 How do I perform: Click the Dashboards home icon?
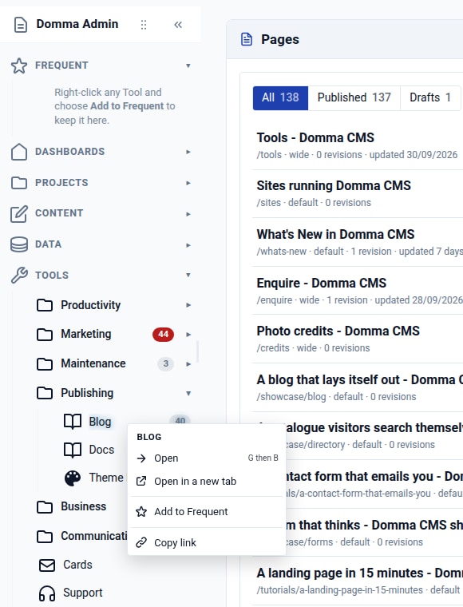pos(19,152)
